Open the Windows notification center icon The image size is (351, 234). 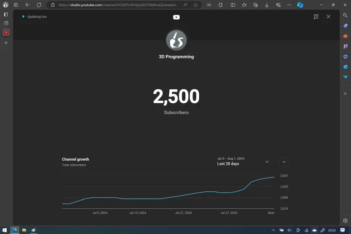[x=343, y=230]
